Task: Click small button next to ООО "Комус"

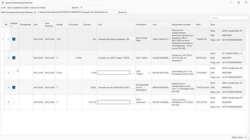Action: tap(149, 73)
